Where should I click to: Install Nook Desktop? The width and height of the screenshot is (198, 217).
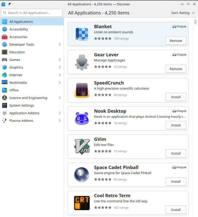coord(176,125)
